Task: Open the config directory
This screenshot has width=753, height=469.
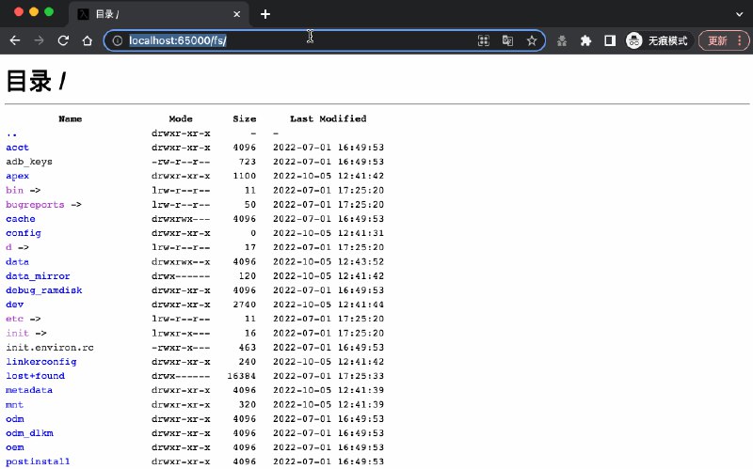Action: tap(24, 233)
